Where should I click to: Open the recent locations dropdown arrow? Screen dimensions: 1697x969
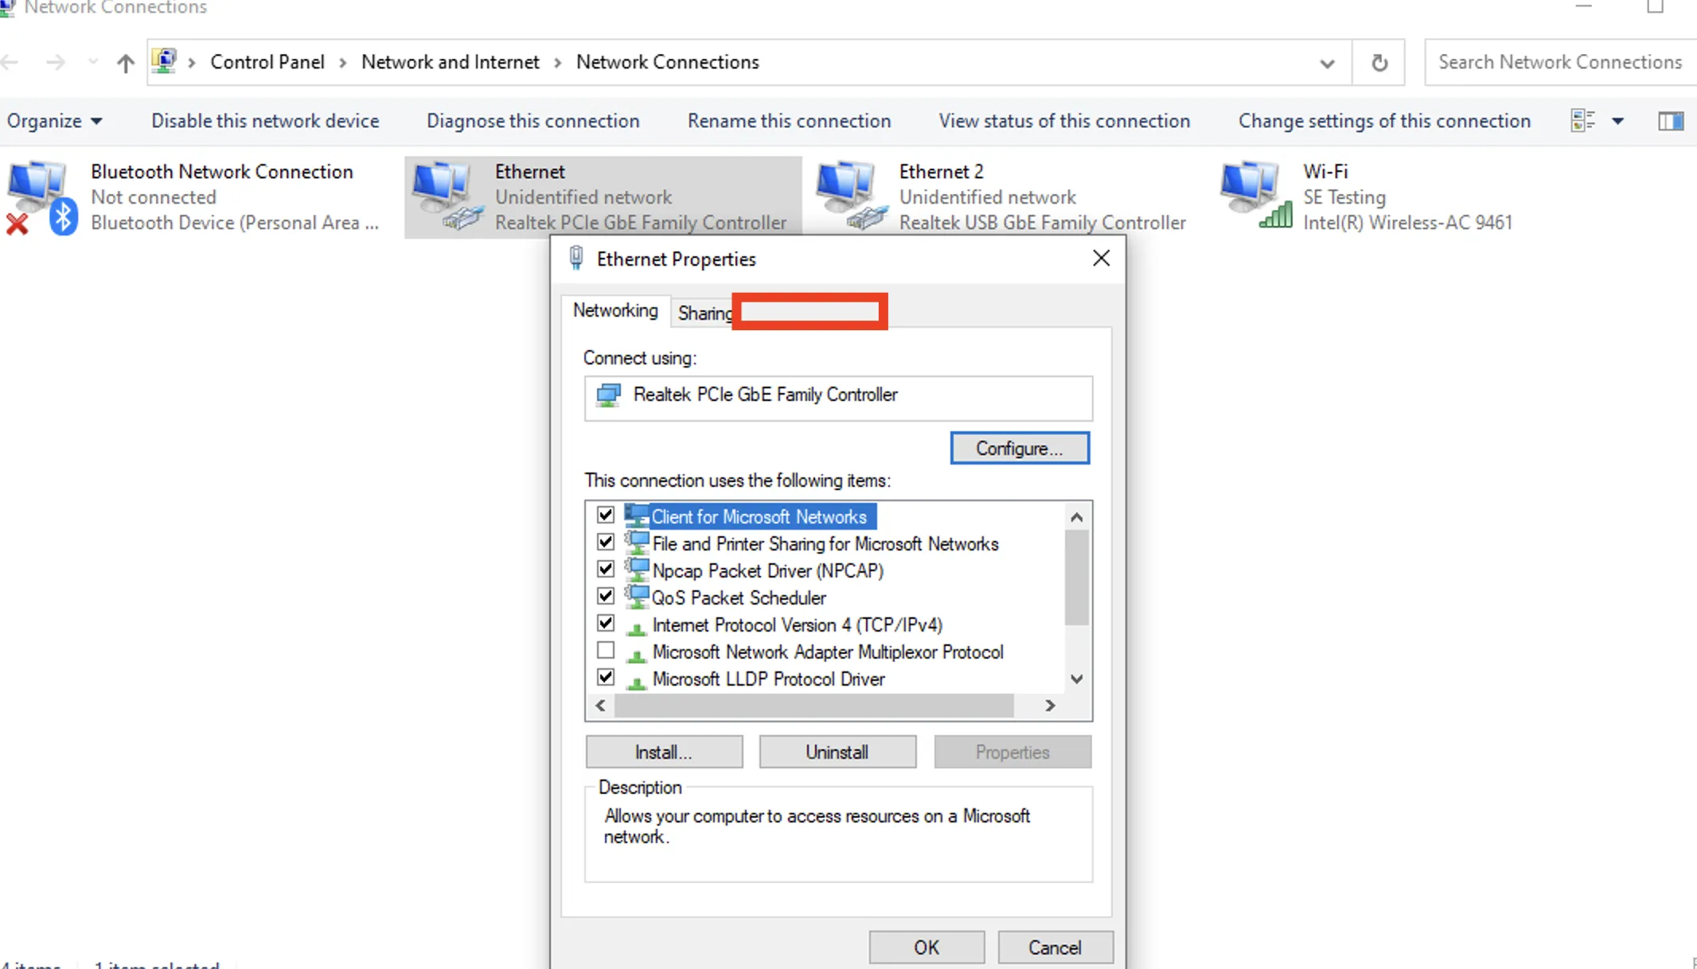tap(93, 62)
